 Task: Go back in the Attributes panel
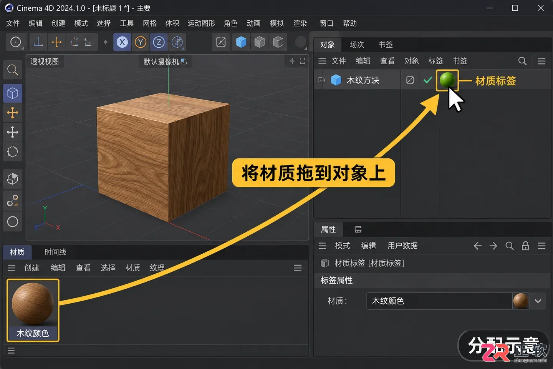[x=477, y=246]
